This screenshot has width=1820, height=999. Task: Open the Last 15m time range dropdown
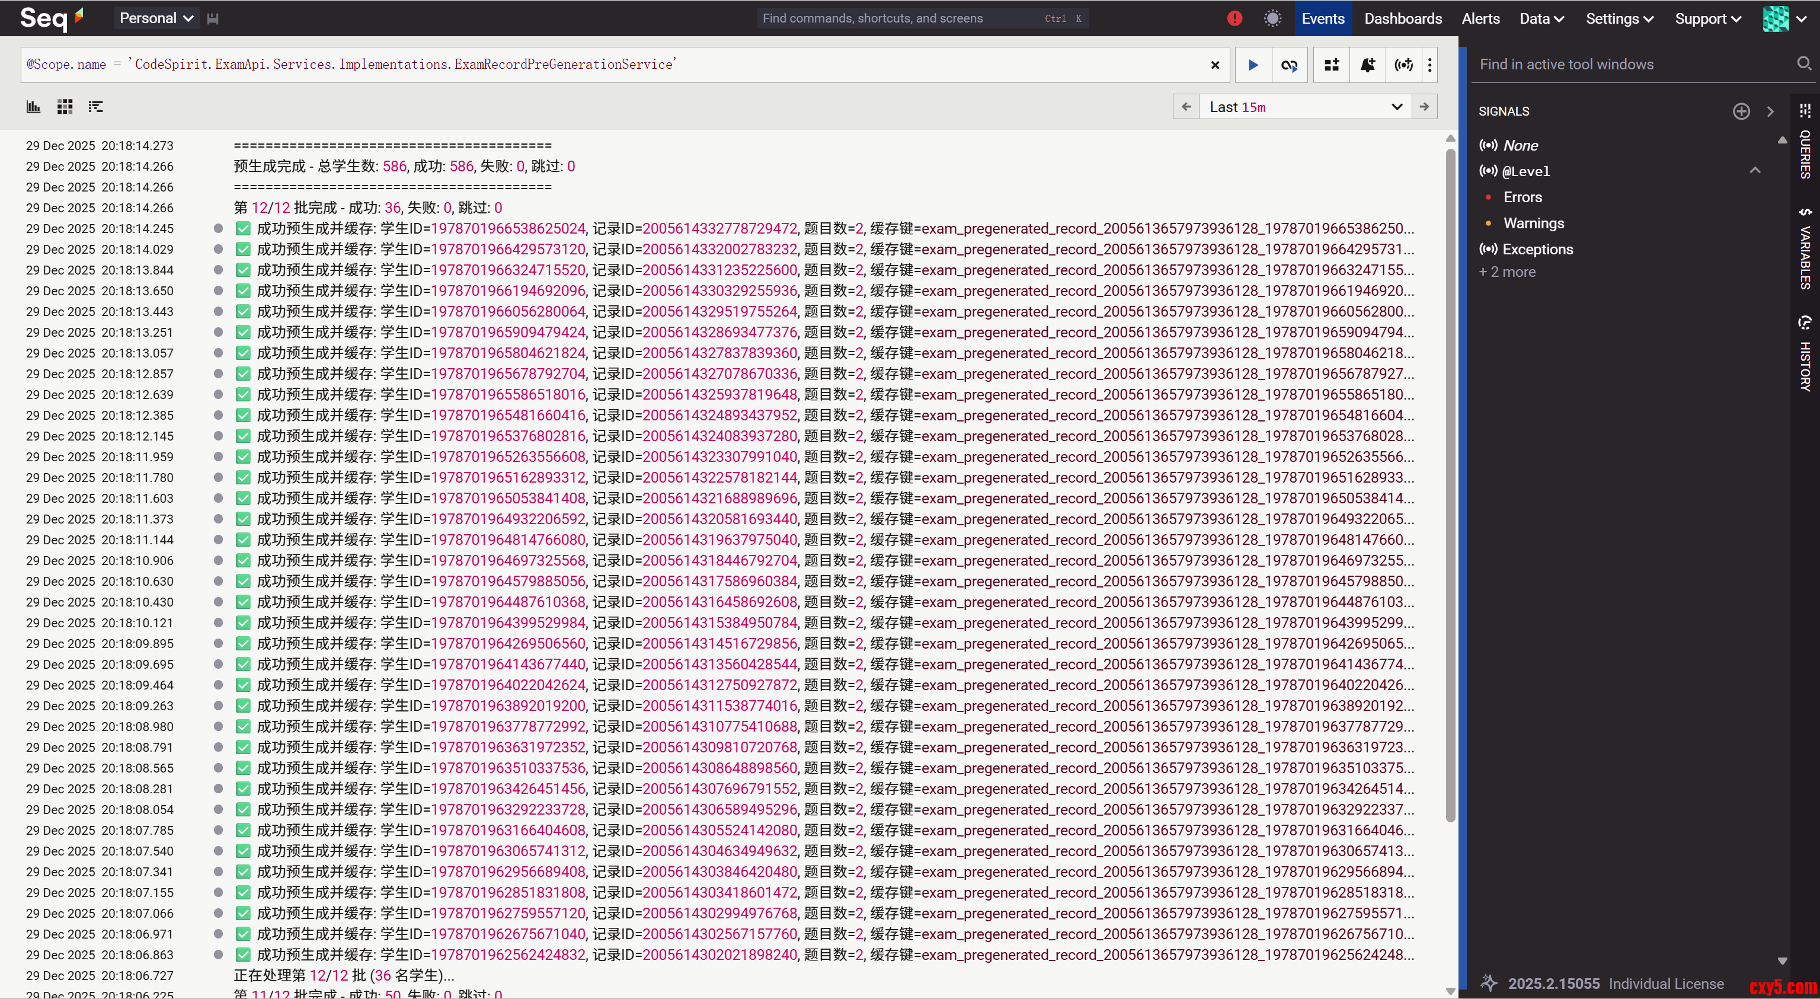click(1305, 107)
